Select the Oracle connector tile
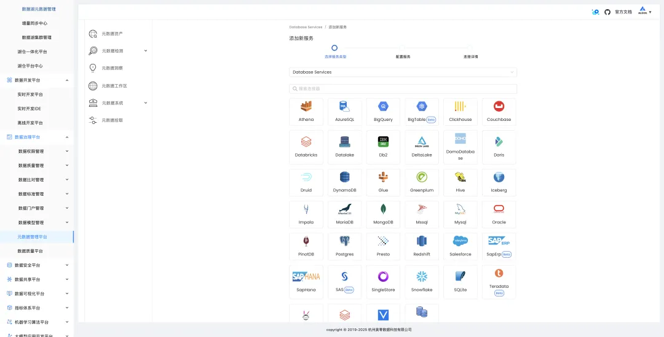 coord(499,215)
